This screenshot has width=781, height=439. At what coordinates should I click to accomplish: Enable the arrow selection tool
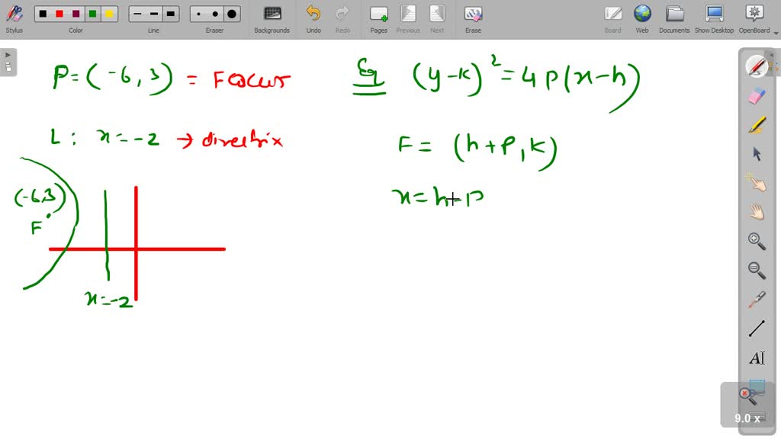click(756, 154)
